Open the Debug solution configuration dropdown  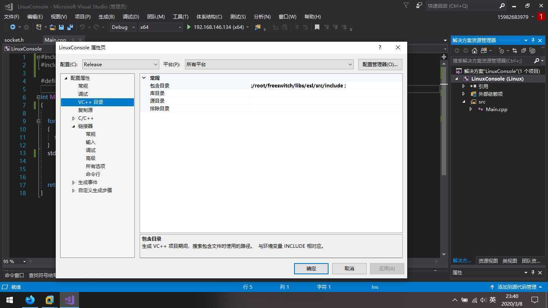tap(123, 27)
